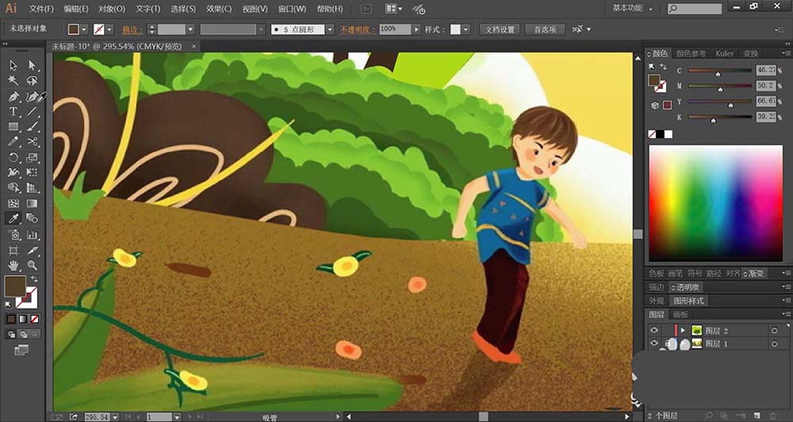Select the Scissors tool

[x=33, y=142]
